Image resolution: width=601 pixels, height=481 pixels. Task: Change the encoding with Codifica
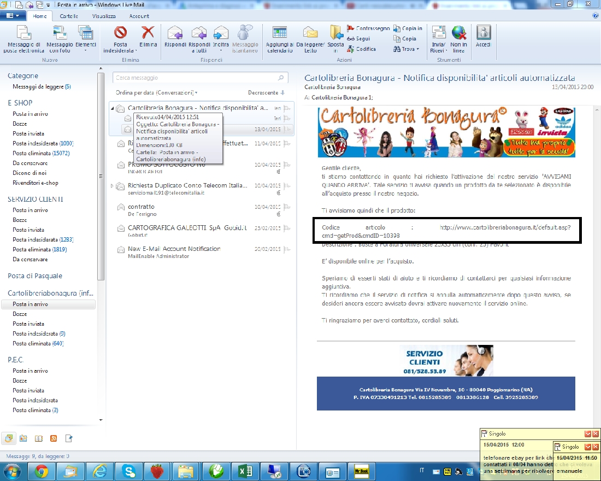pyautogui.click(x=361, y=49)
